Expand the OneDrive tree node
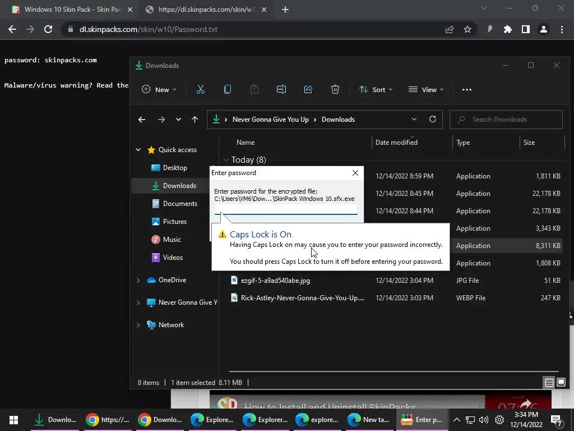 click(x=138, y=280)
